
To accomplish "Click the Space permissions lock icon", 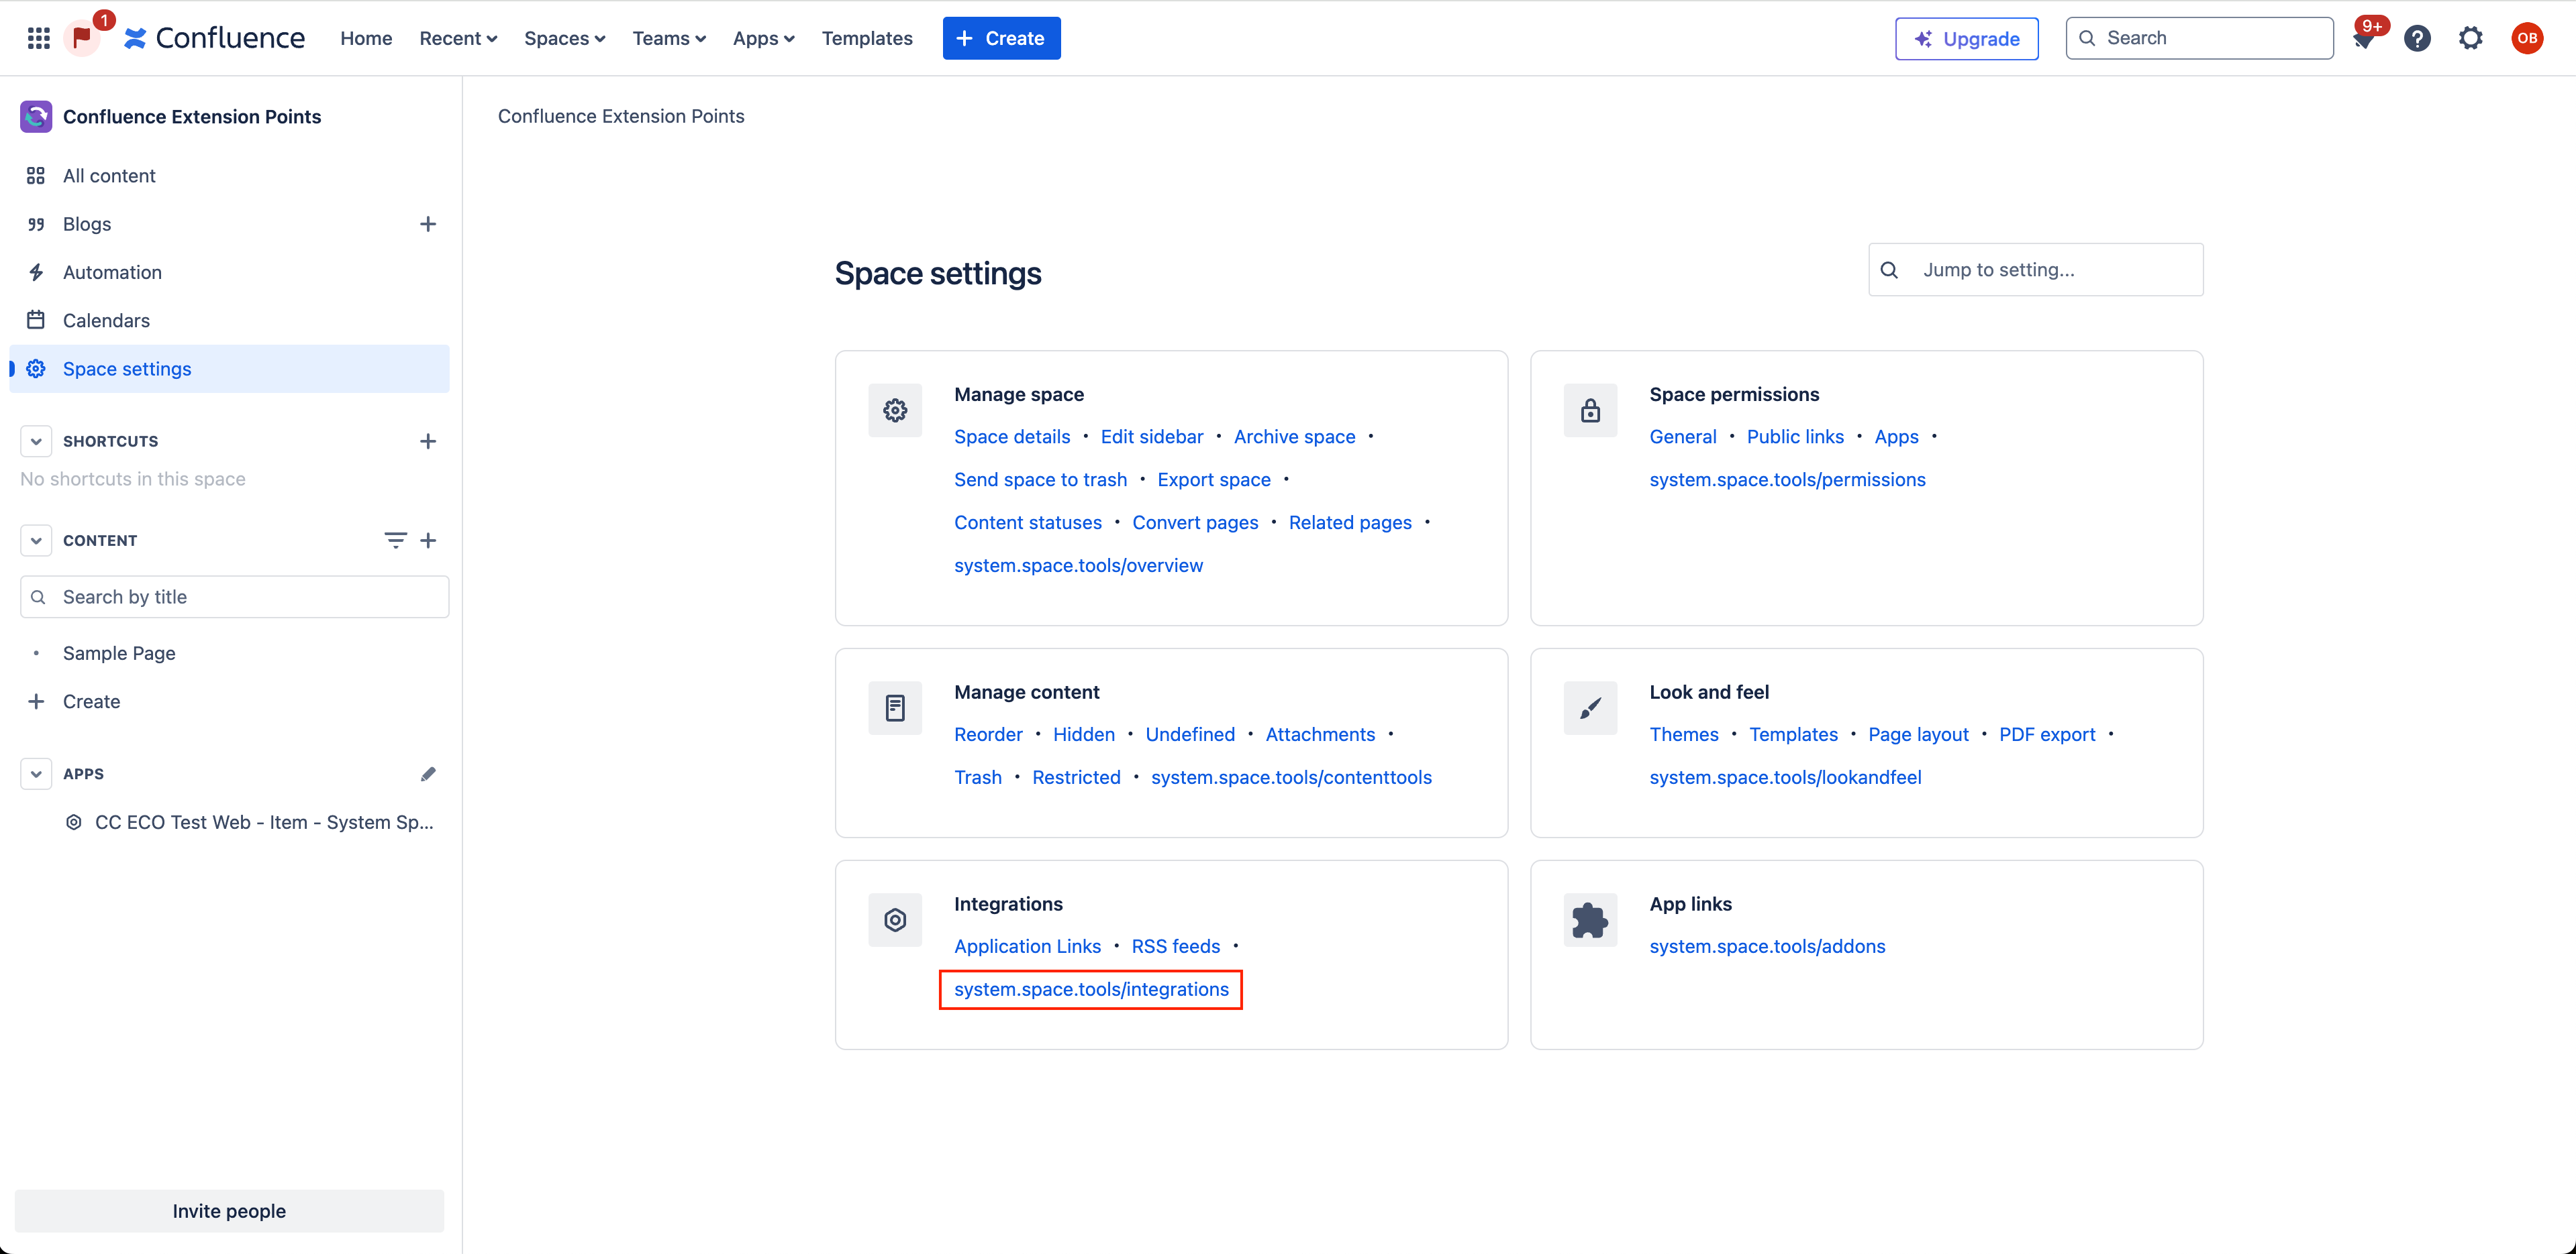I will coord(1590,410).
